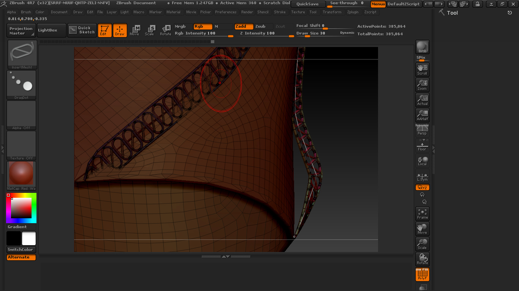Image resolution: width=519 pixels, height=291 pixels.
Task: Select Rotate transform mode on top shelf
Action: pos(165,30)
